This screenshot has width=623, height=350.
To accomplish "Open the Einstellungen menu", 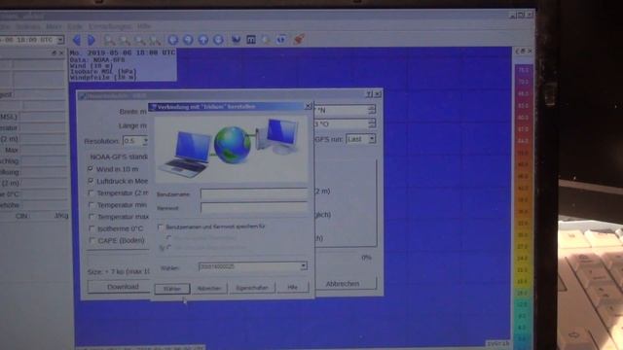I will point(110,26).
